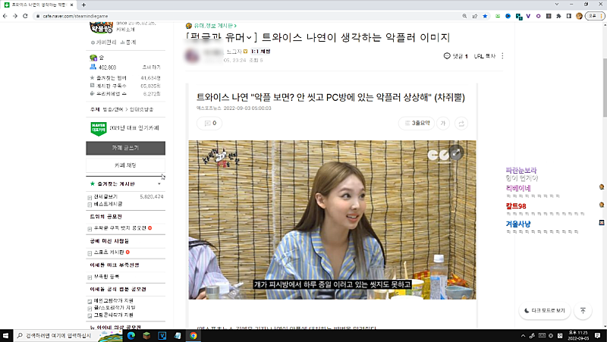Open the 전체글보기 board link
The height and width of the screenshot is (342, 607).
(x=105, y=196)
